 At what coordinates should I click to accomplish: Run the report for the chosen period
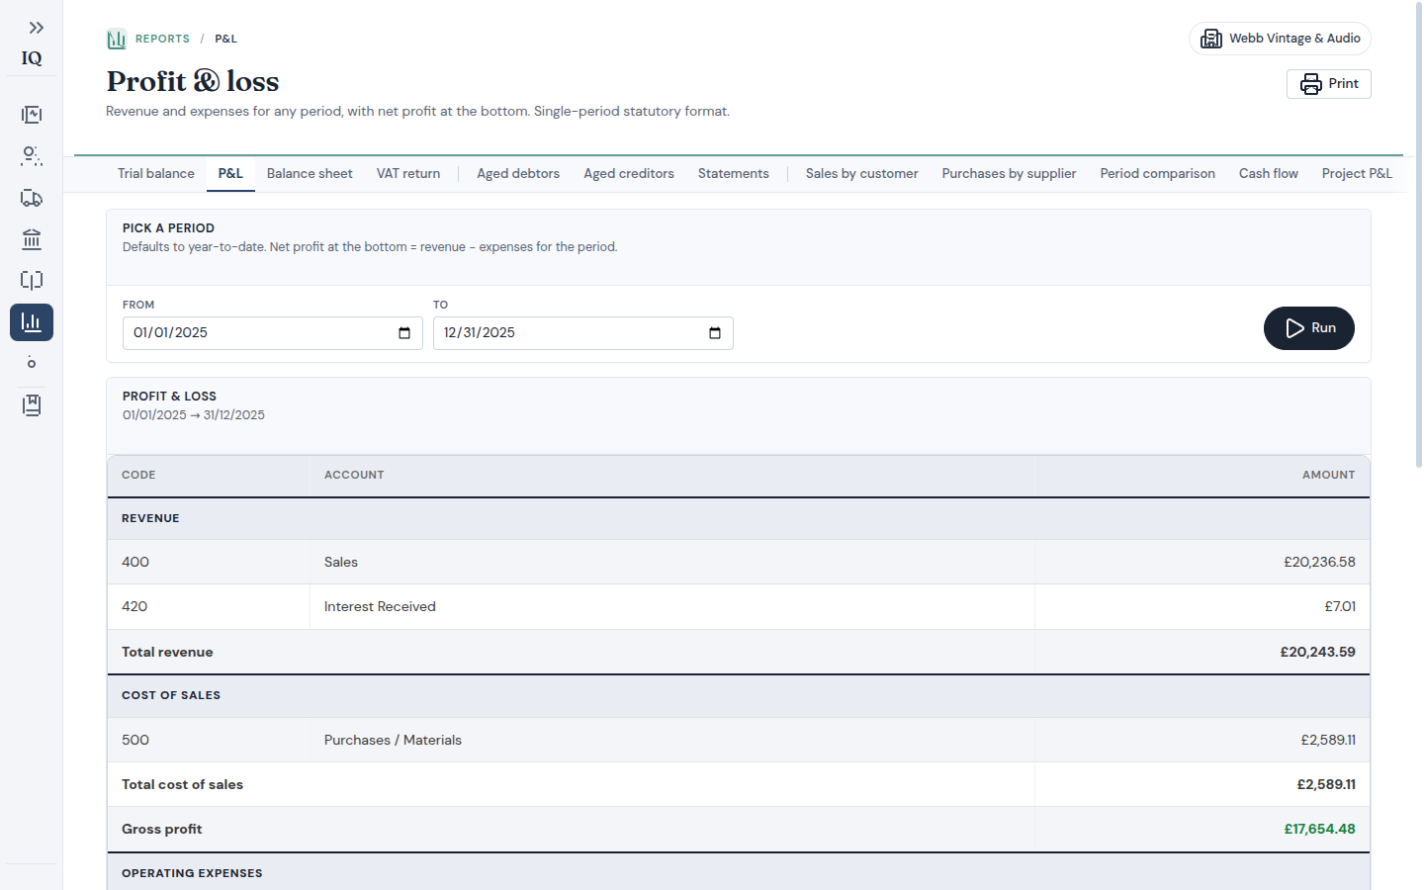1309,328
